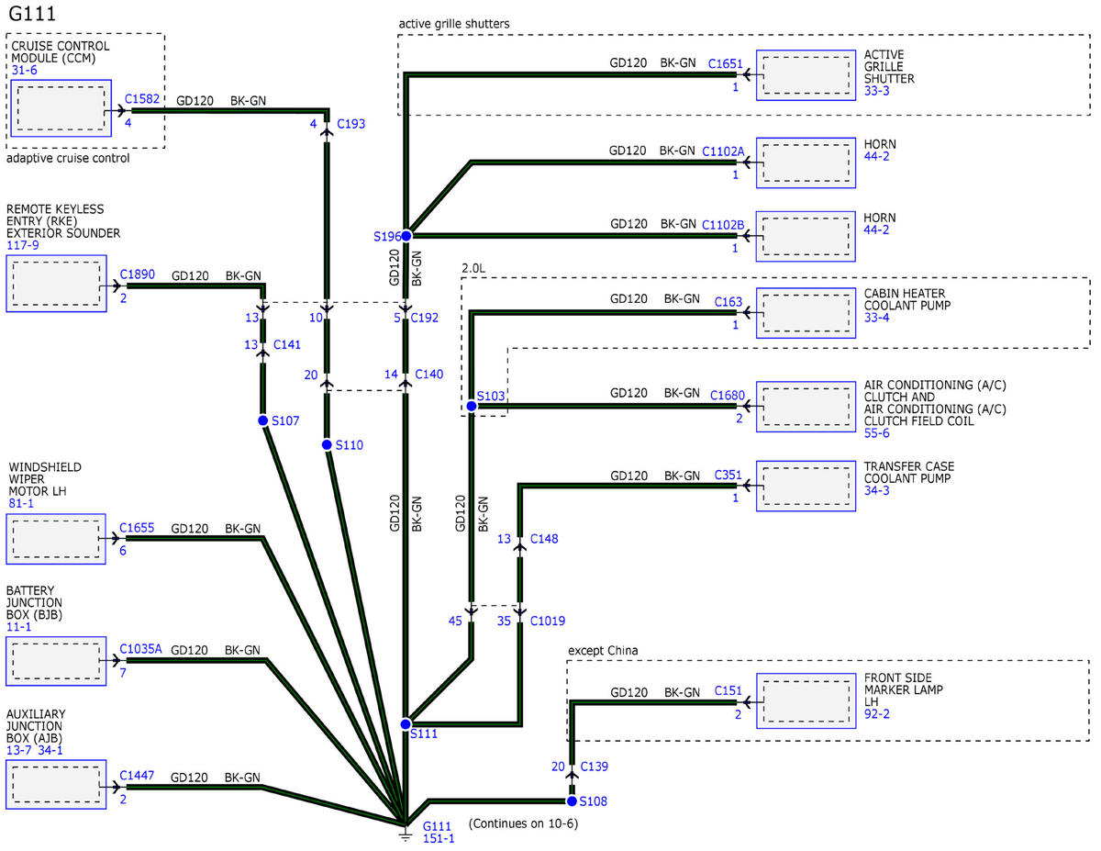Click the S196 splice node dot
1101x851 pixels.
tap(406, 236)
